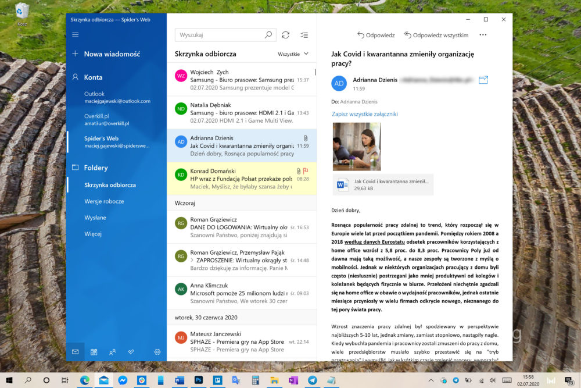Open message in new window icon
This screenshot has height=388, width=581.
pyautogui.click(x=483, y=80)
